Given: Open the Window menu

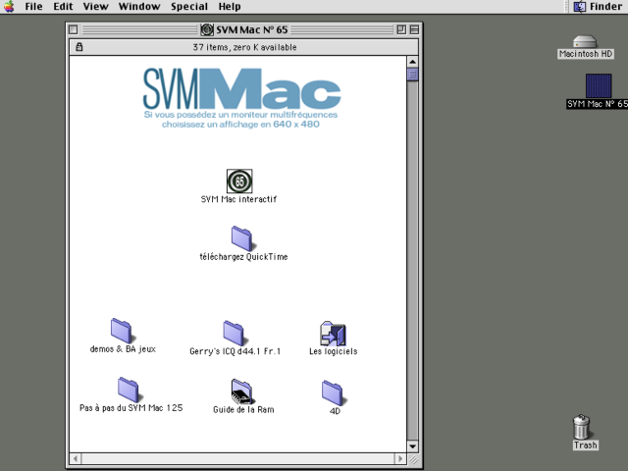Looking at the screenshot, I should coord(139,7).
